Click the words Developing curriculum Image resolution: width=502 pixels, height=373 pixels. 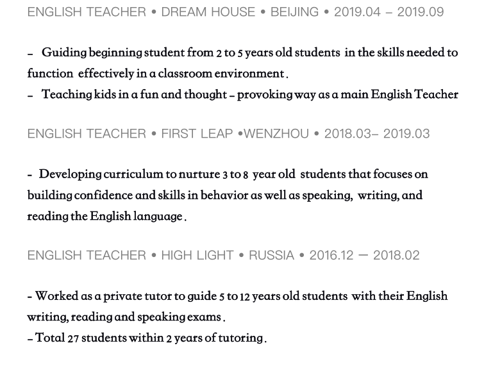click(101, 174)
